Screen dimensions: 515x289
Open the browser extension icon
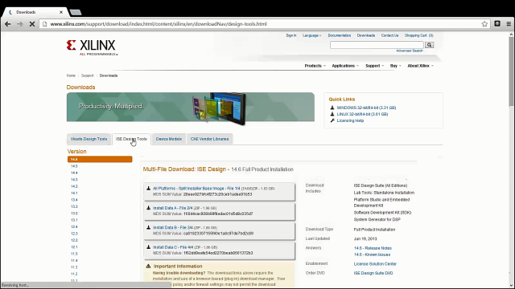coord(497,23)
